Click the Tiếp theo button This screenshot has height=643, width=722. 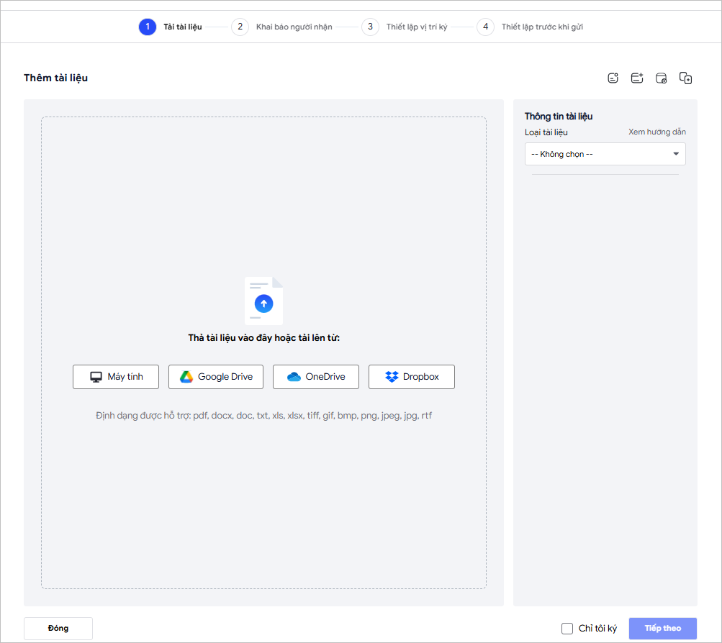[x=663, y=629]
